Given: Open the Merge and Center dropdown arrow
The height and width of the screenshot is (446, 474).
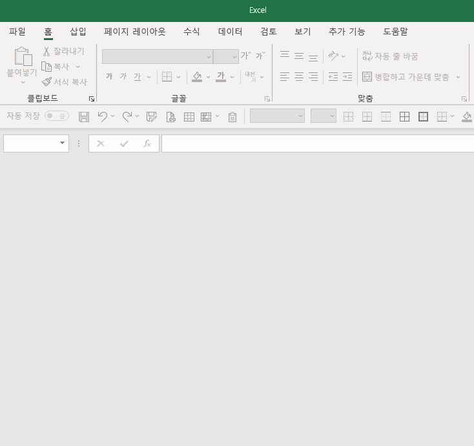Looking at the screenshot, I should click(459, 77).
